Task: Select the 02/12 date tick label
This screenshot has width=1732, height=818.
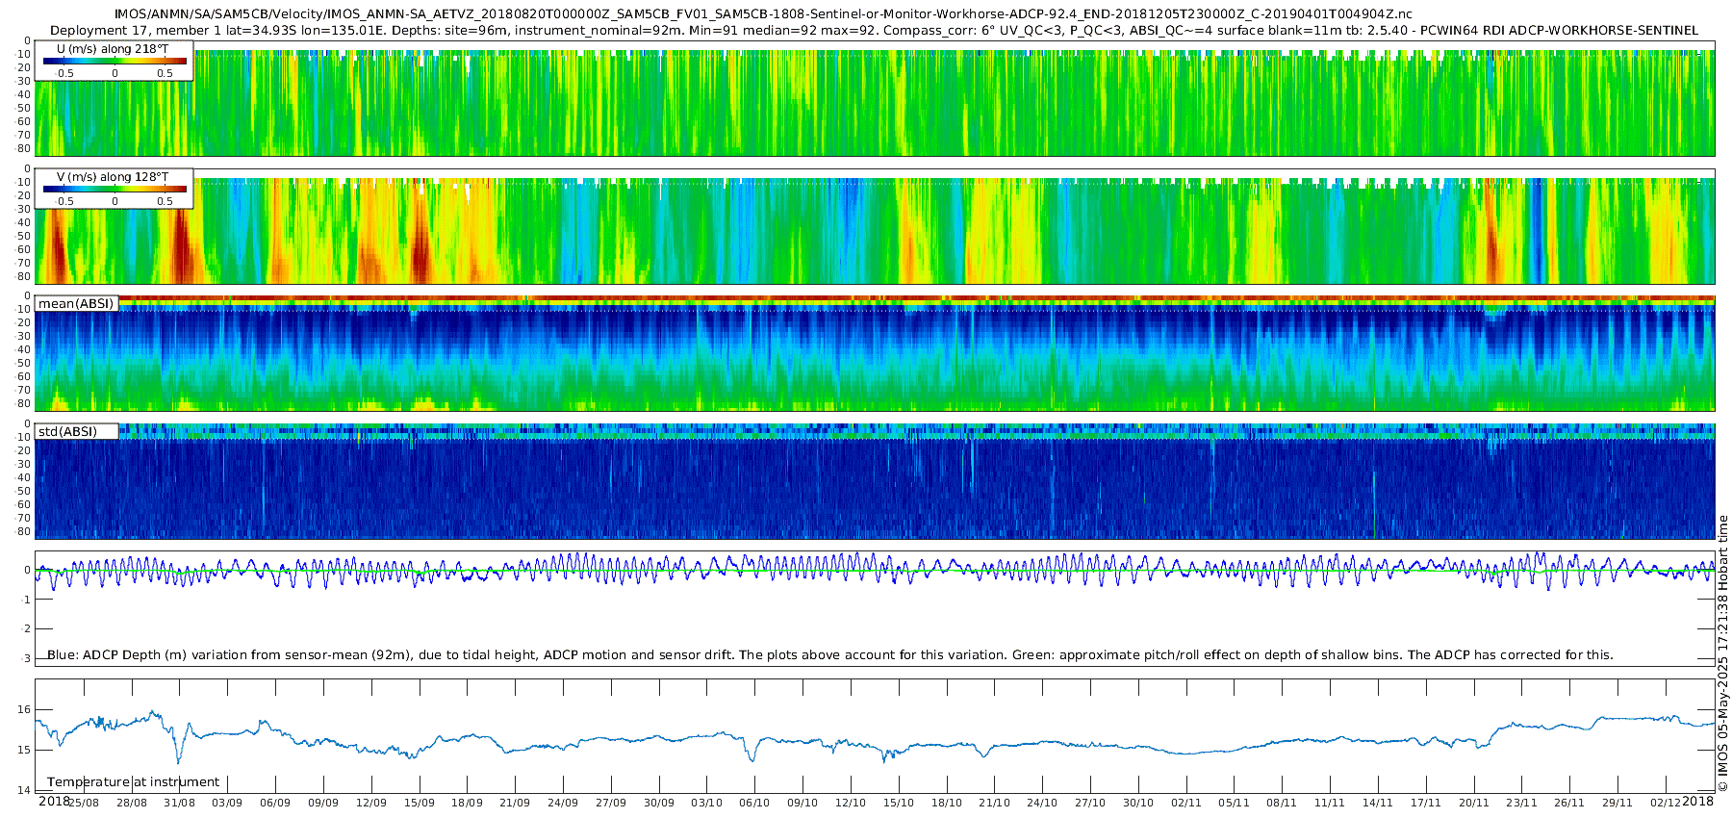Action: point(1666,803)
